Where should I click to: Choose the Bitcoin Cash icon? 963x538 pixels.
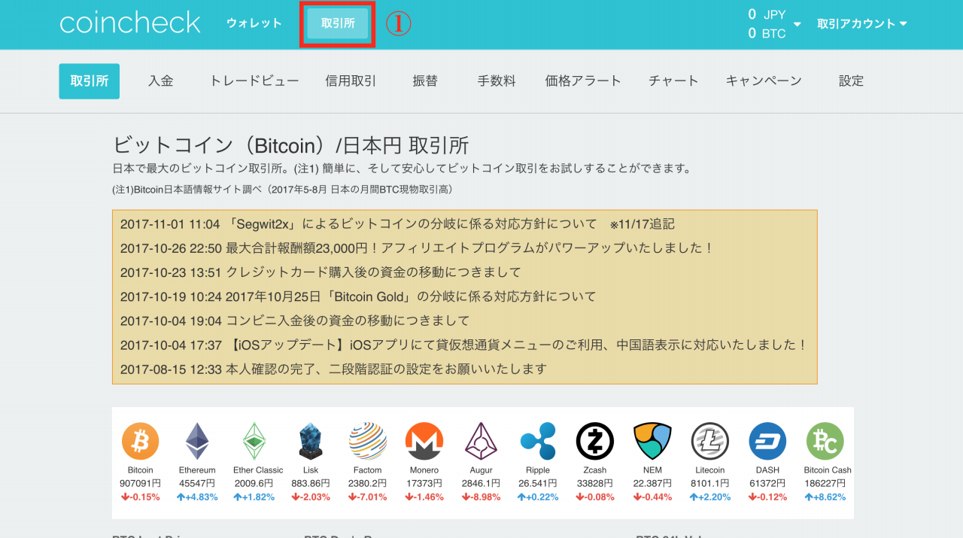(825, 441)
